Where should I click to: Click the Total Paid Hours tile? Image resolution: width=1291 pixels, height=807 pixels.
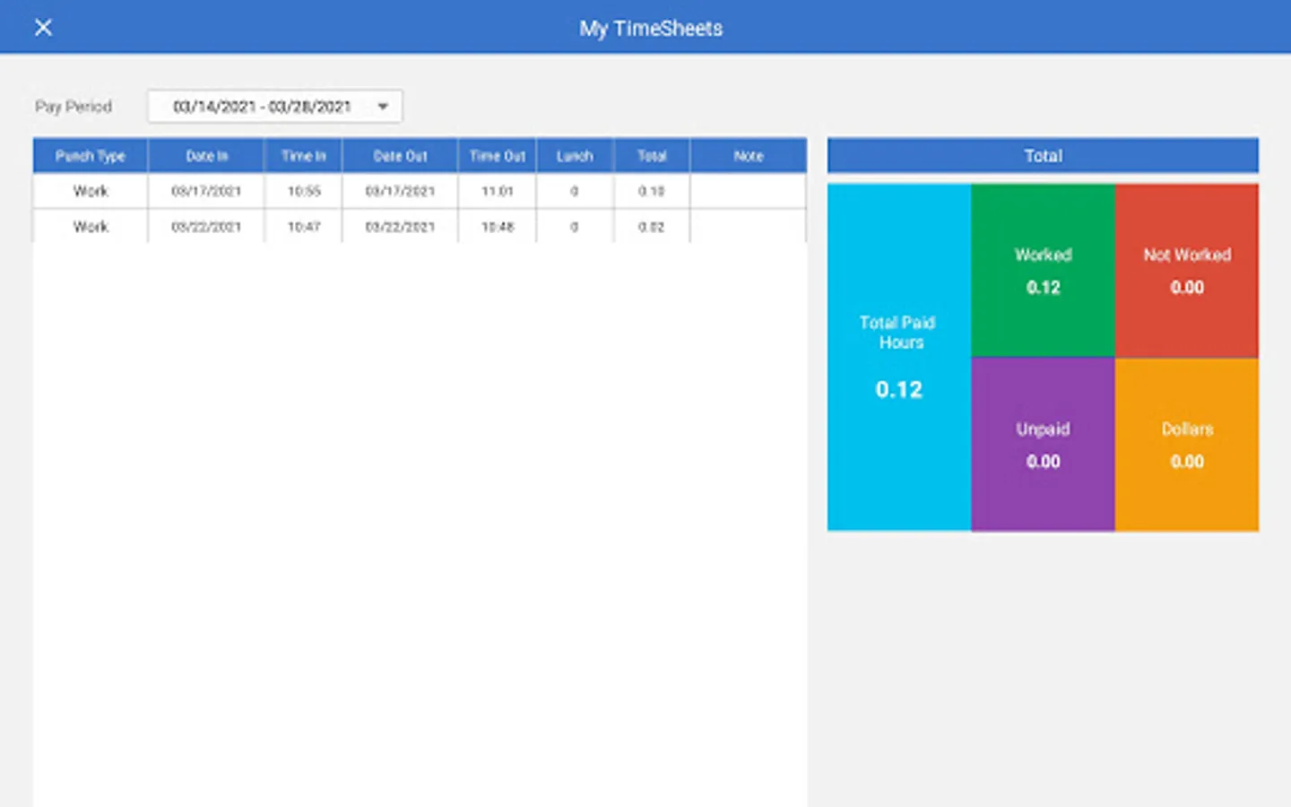coord(897,357)
